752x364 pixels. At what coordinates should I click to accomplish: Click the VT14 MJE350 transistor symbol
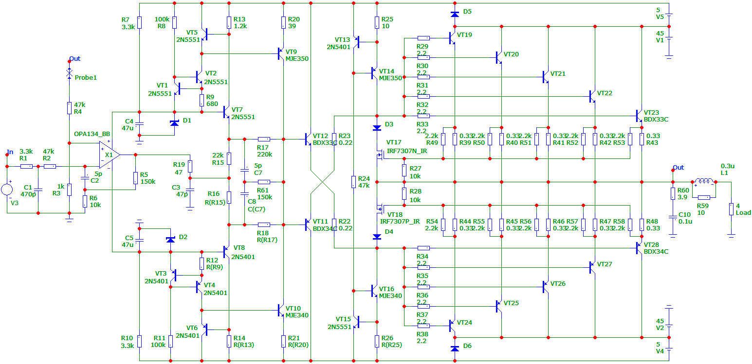tap(375, 73)
